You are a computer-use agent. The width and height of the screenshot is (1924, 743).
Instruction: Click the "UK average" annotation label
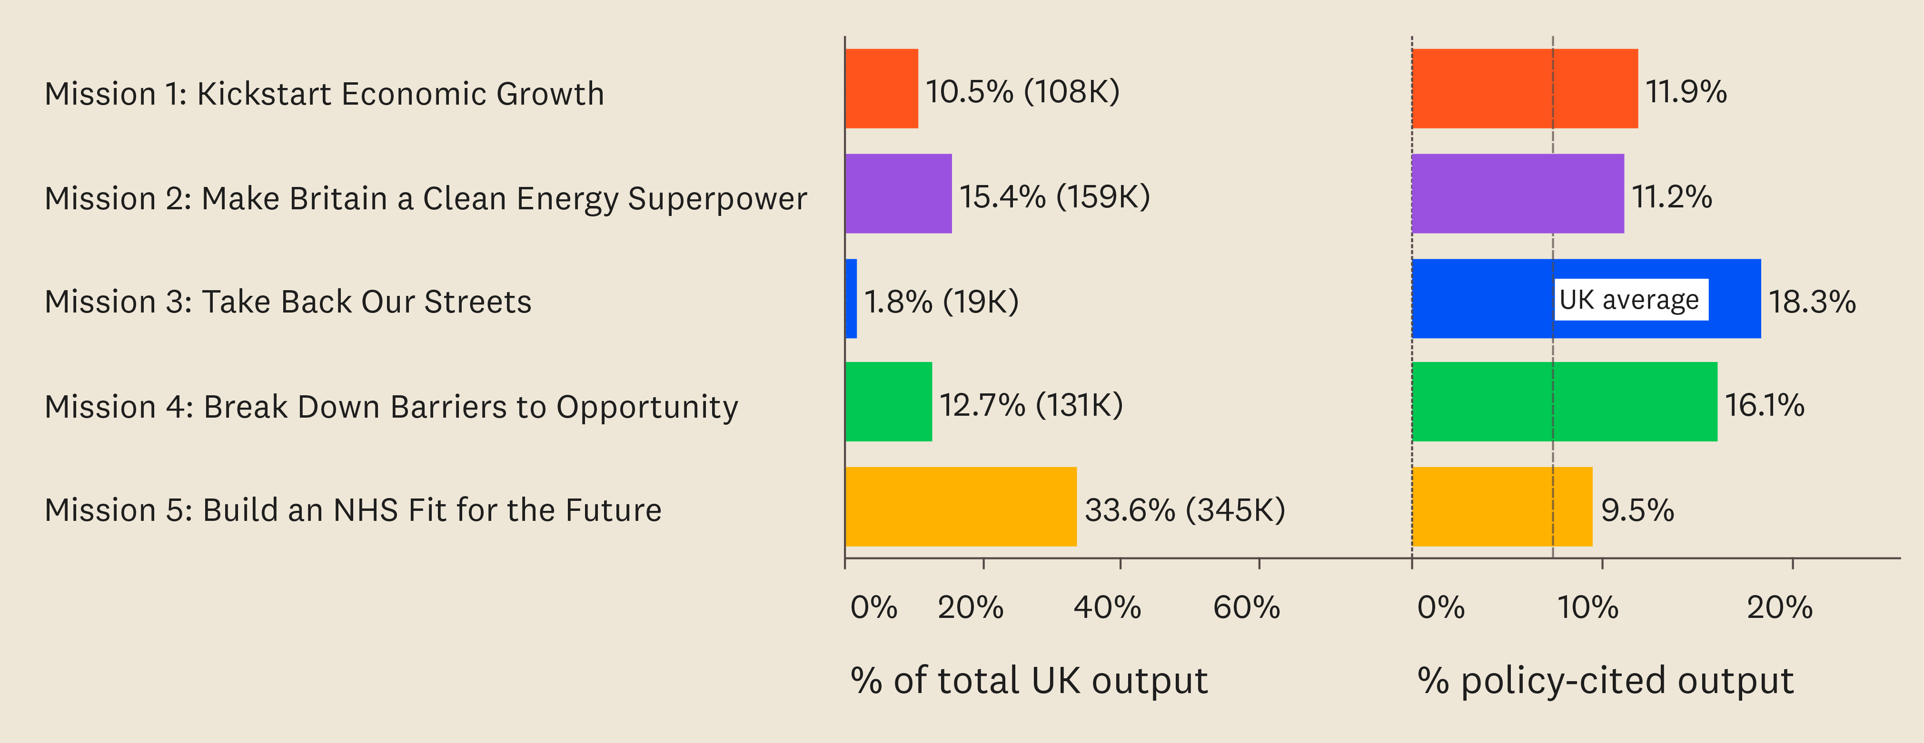pos(1630,300)
